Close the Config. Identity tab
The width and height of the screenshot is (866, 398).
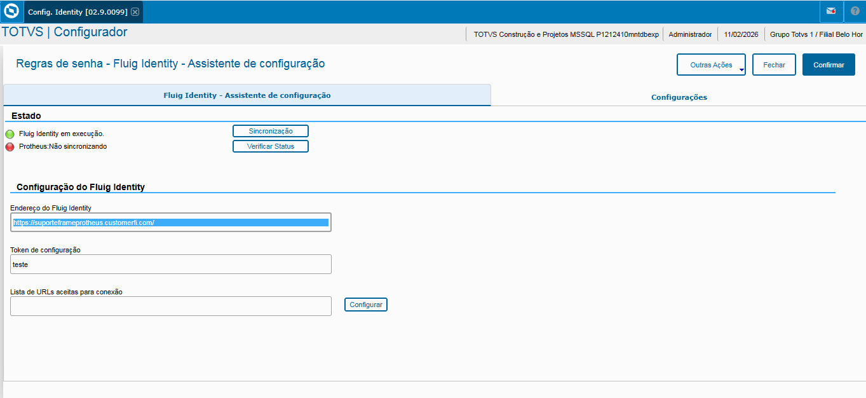[135, 12]
